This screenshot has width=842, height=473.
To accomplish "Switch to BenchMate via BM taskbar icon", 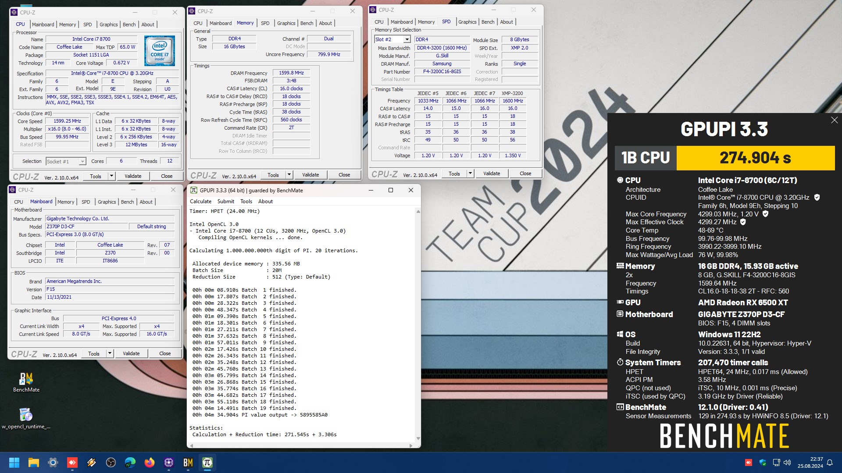I will [188, 462].
